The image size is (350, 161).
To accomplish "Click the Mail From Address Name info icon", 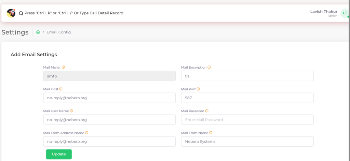I will tap(87, 133).
